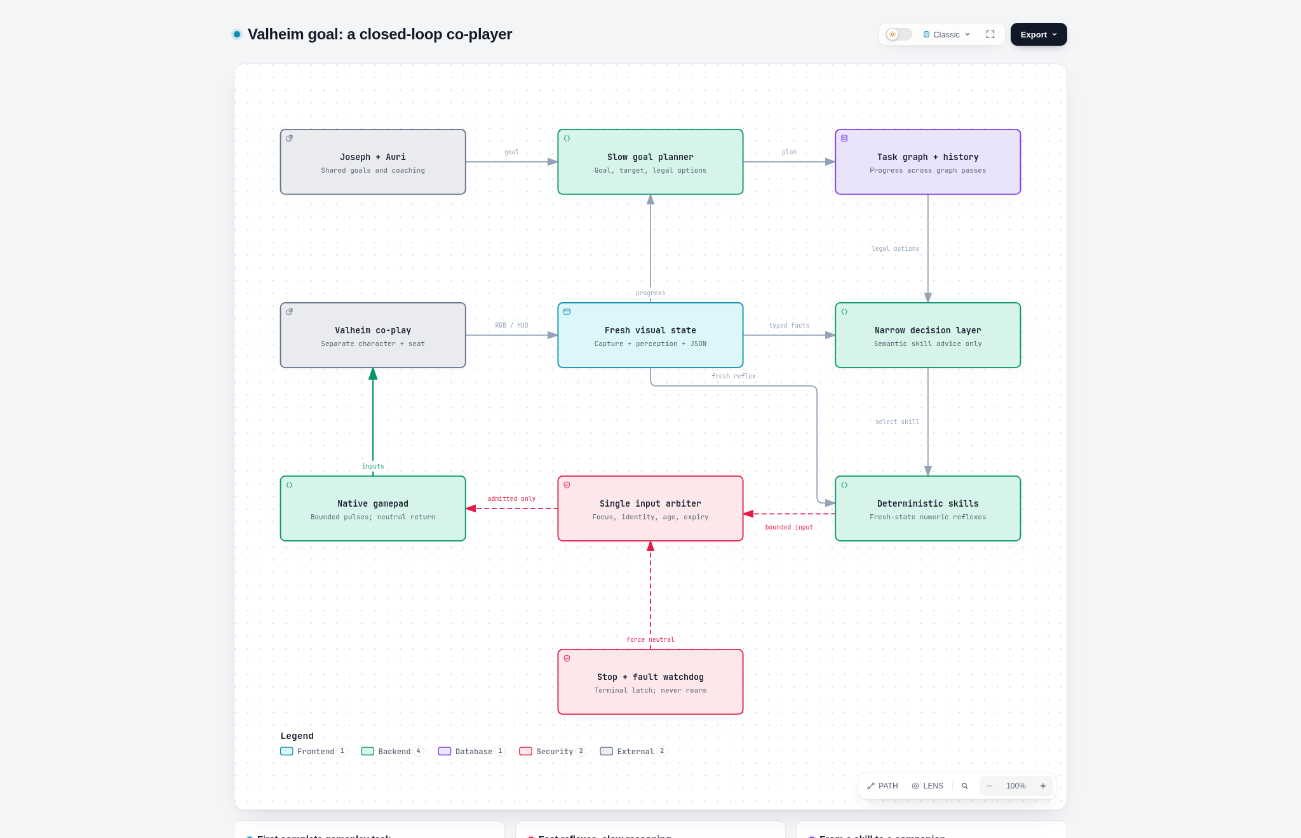
Task: Click the 'legal options' edge label
Action: click(x=895, y=249)
